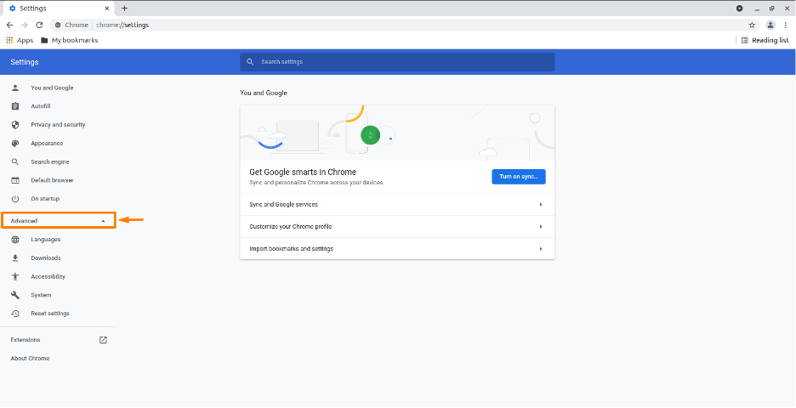The height and width of the screenshot is (408, 796).
Task: Click the magnifier icon in Search settings
Action: pyautogui.click(x=250, y=62)
